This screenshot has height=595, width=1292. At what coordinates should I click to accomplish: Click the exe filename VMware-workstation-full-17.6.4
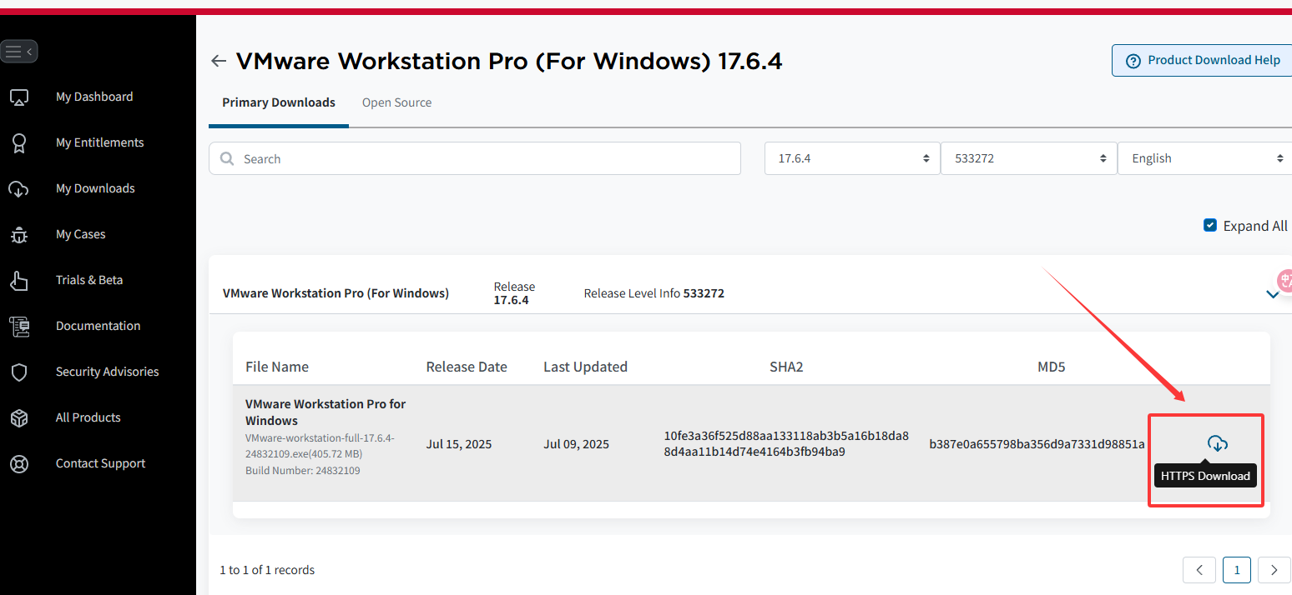click(x=320, y=446)
